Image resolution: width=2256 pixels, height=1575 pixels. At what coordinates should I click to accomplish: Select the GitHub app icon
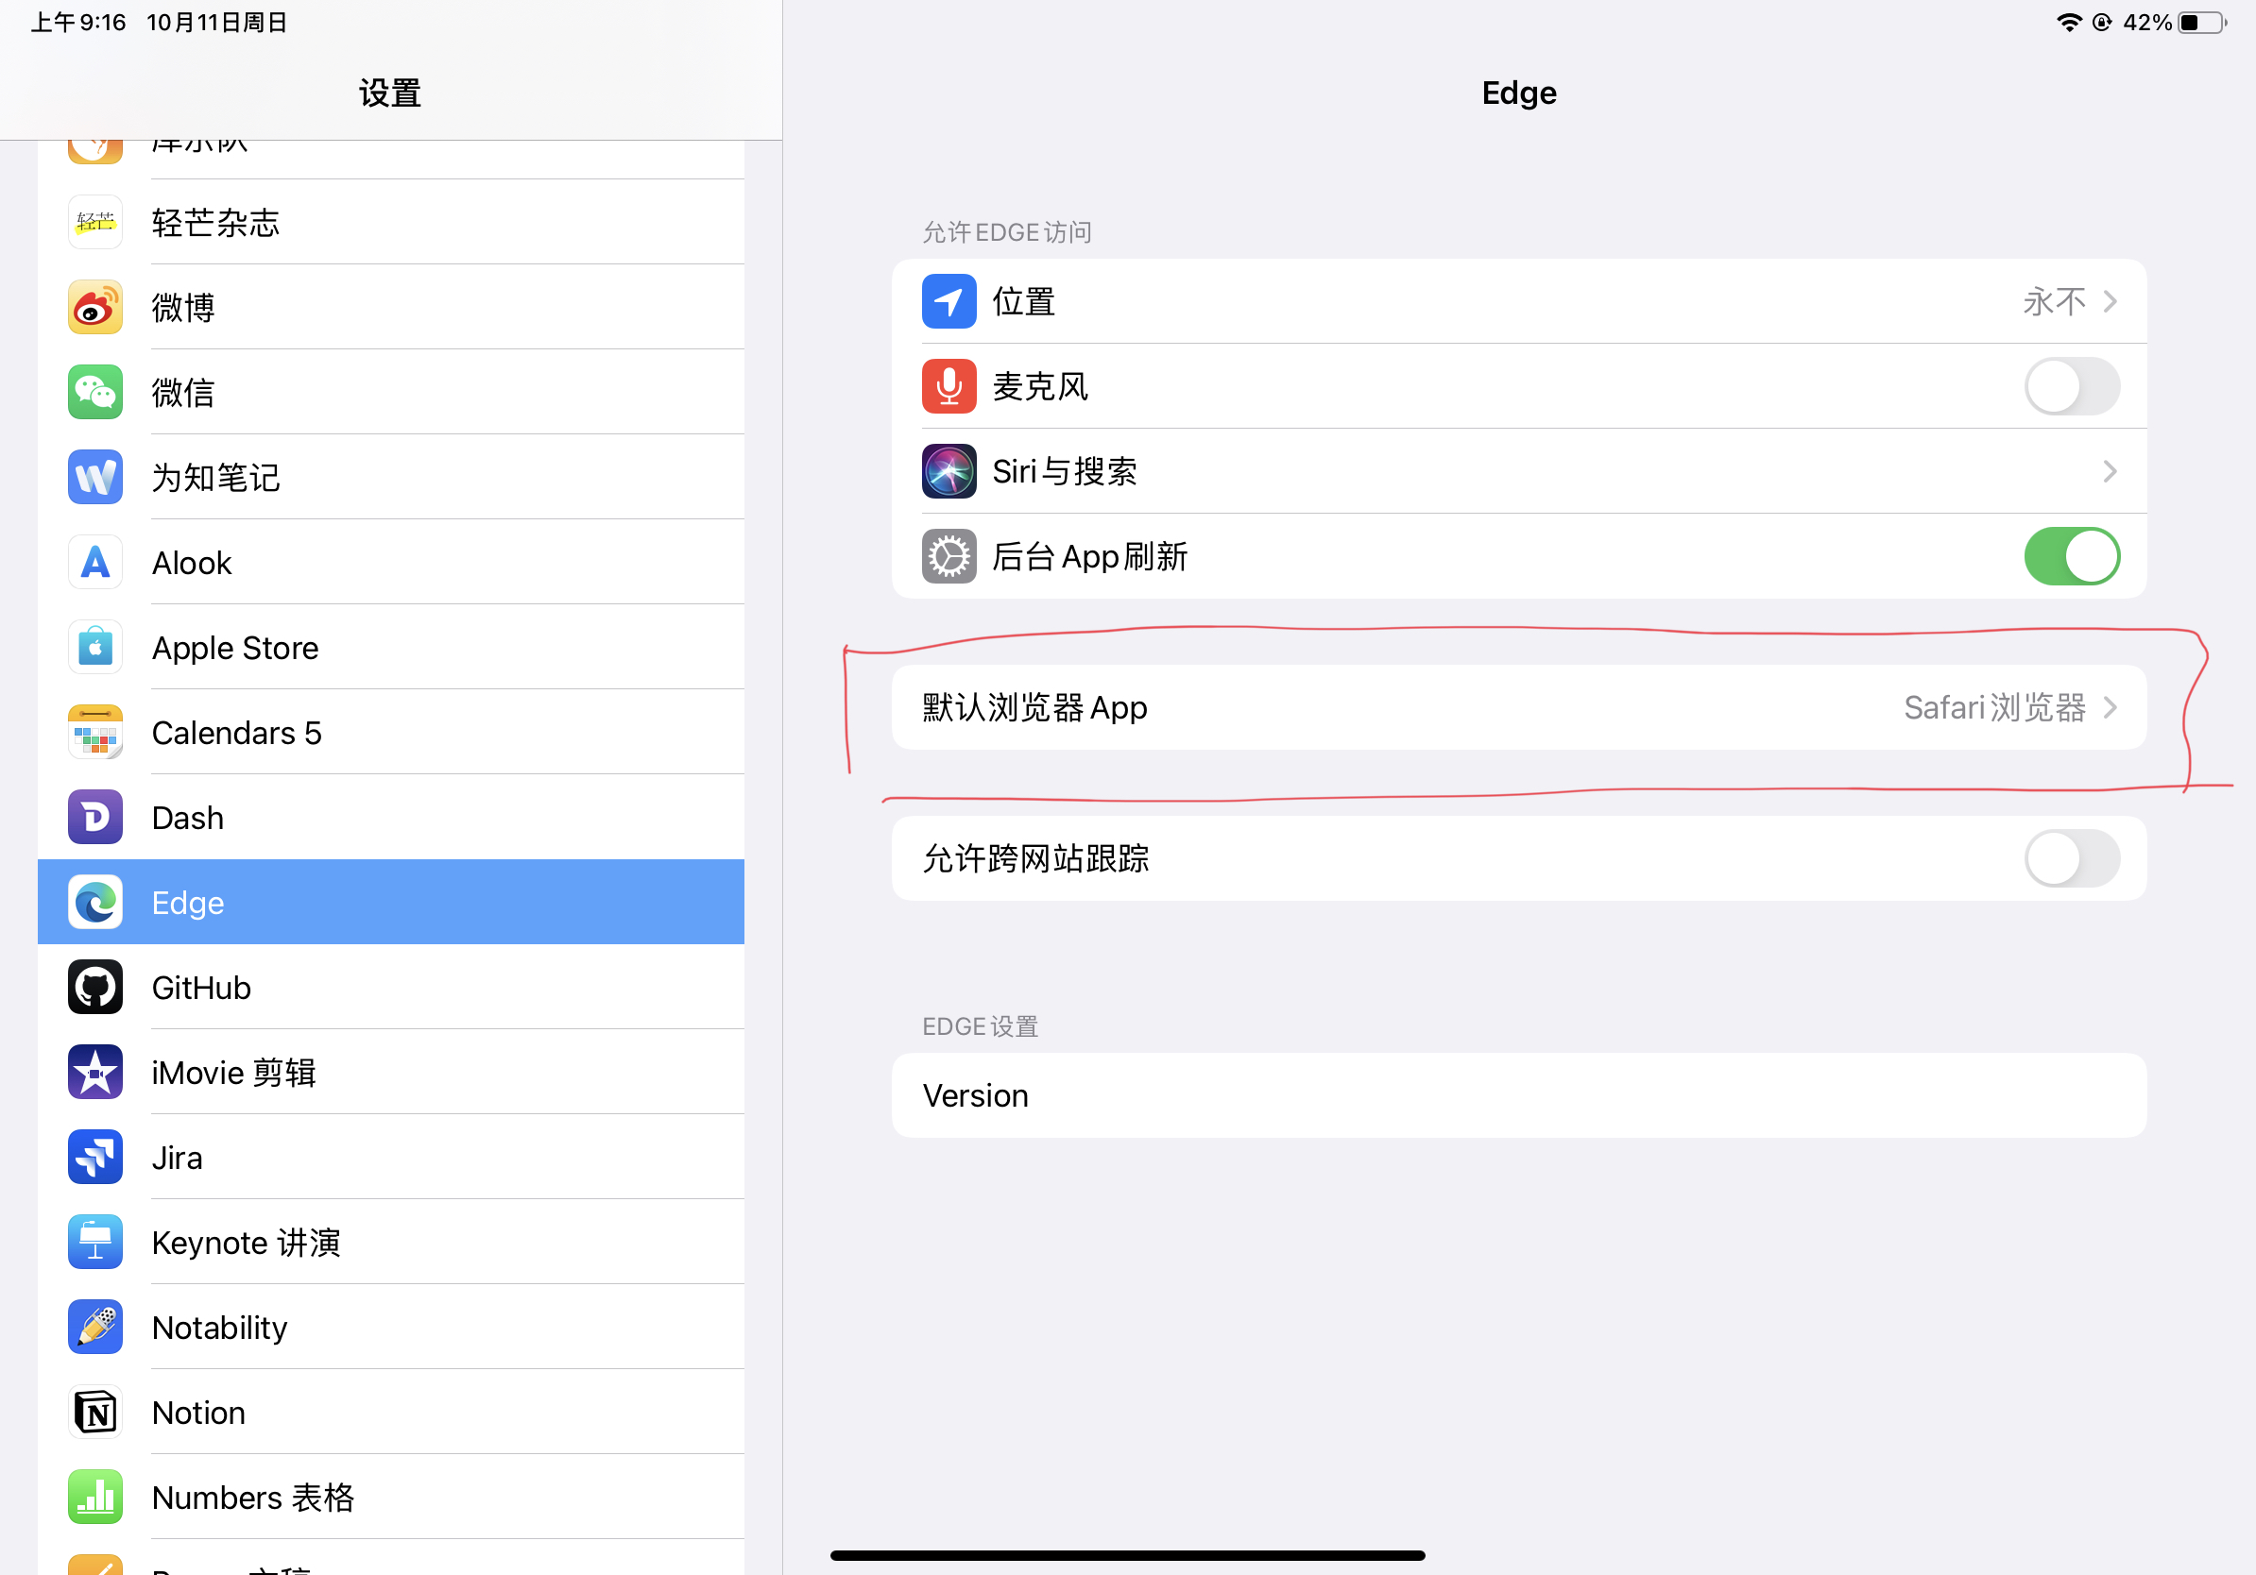94,988
